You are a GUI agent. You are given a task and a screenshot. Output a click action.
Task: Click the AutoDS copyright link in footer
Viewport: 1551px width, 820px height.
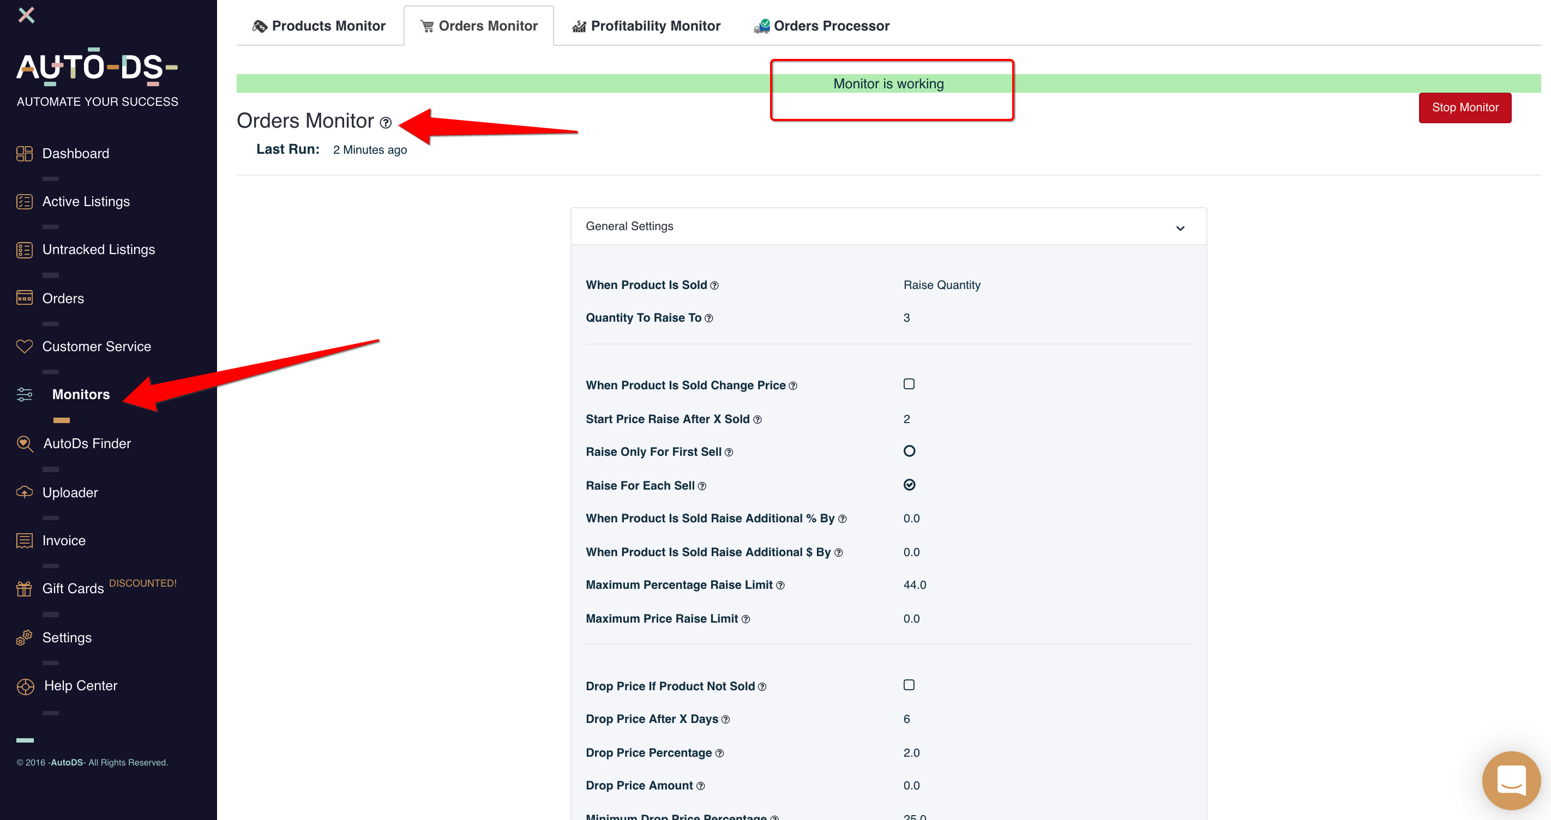[67, 763]
